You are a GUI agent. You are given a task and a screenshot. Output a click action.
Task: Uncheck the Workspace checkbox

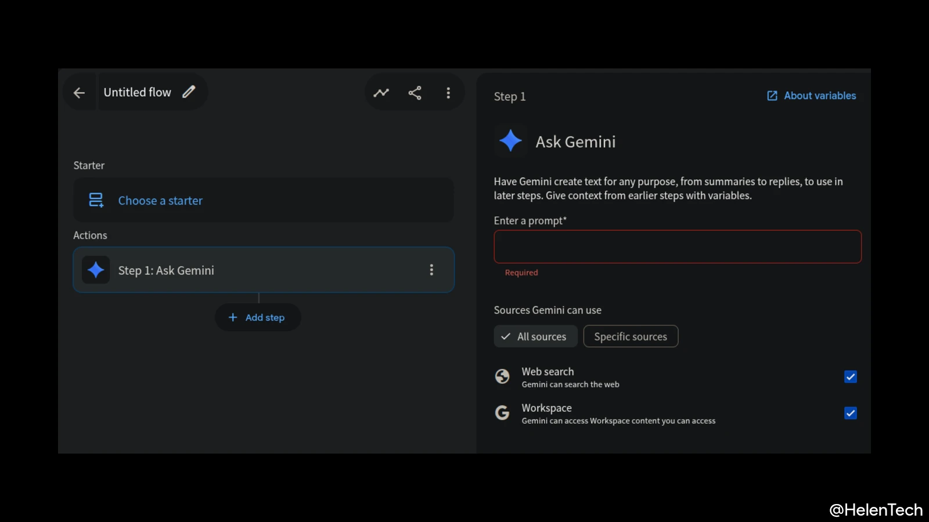(x=850, y=413)
